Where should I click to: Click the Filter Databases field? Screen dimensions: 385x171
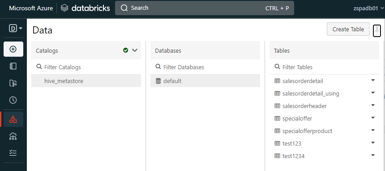pos(205,67)
